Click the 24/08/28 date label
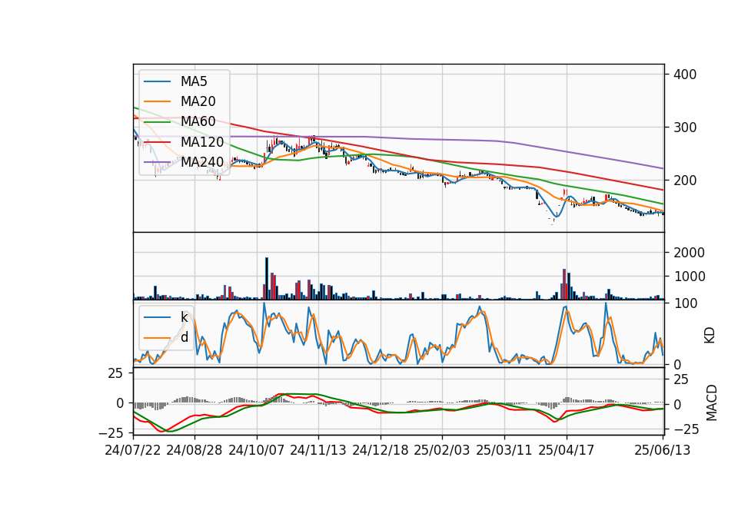 194,450
